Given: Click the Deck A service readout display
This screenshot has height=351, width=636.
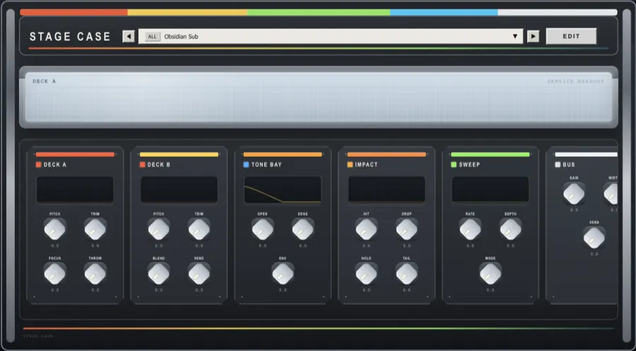Looking at the screenshot, I should pos(318,98).
